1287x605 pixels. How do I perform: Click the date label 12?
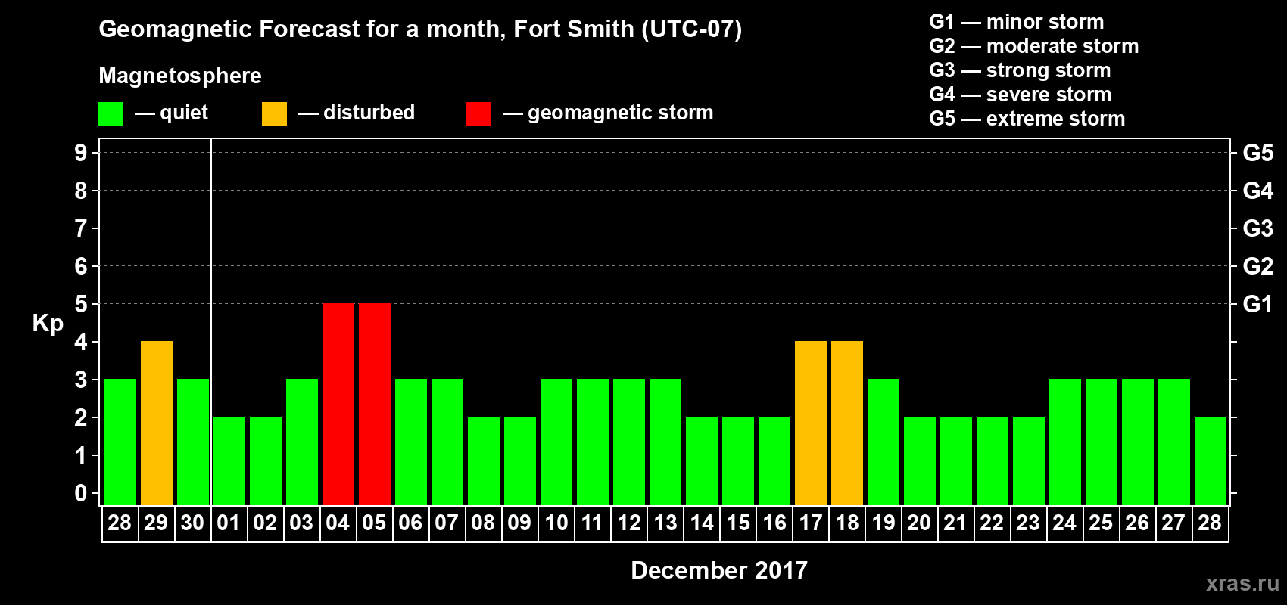click(628, 523)
